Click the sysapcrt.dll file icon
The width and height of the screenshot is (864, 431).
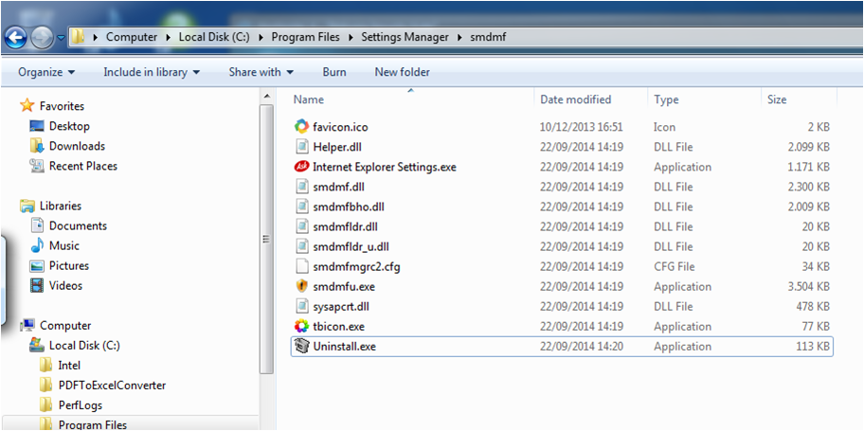[301, 306]
